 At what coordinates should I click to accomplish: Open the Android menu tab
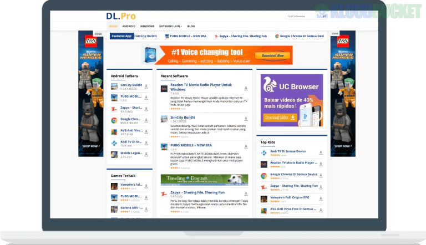pyautogui.click(x=129, y=26)
